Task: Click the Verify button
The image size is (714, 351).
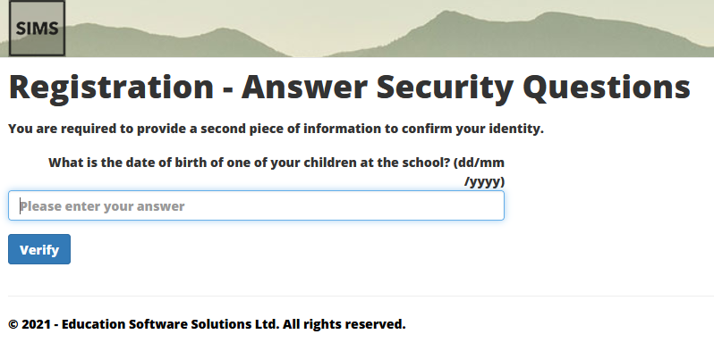Action: (x=39, y=249)
